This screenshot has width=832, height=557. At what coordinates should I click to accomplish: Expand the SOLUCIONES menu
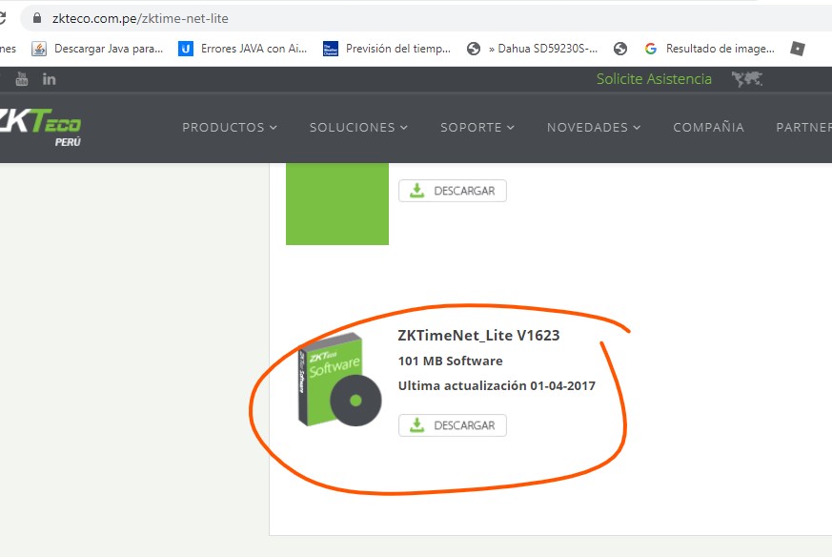(358, 128)
